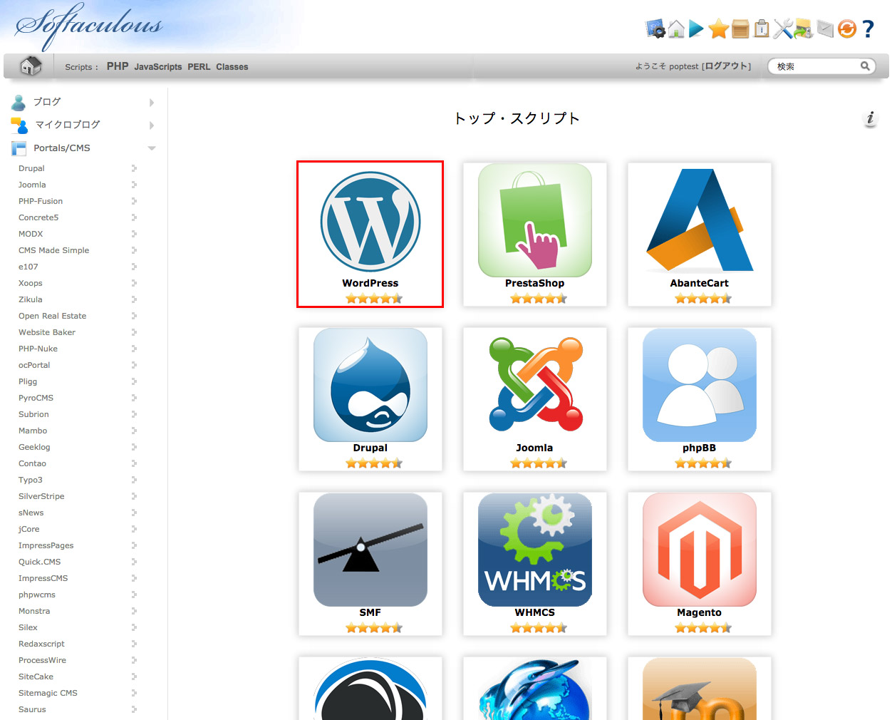Open the Magento script tile
Viewport: 892px width, 720px height.
click(699, 563)
